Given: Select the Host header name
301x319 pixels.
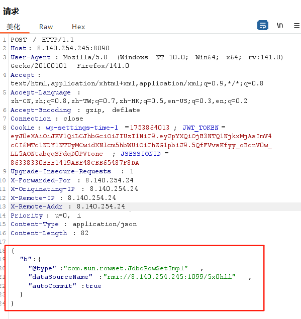Looking at the screenshot, I should (x=19, y=48).
